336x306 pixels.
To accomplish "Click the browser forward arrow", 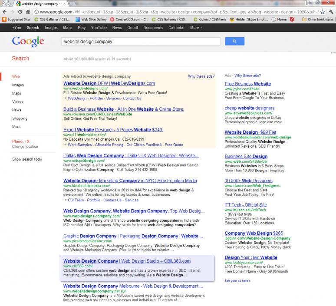I will (12, 12).
